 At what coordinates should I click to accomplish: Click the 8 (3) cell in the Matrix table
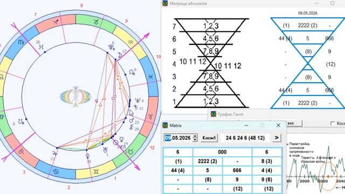266,161
